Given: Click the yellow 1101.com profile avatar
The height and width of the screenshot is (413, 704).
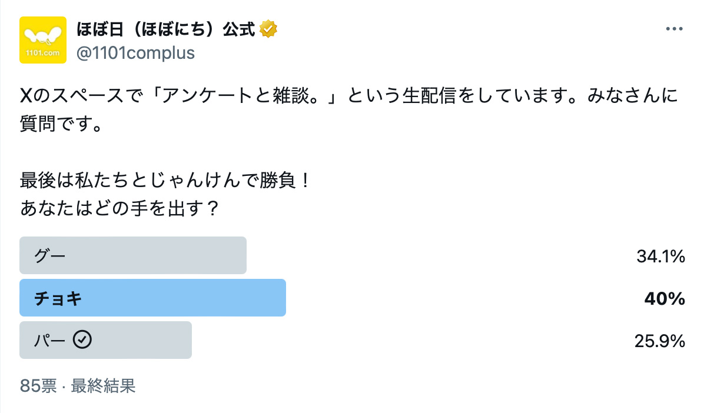Looking at the screenshot, I should click(x=43, y=40).
